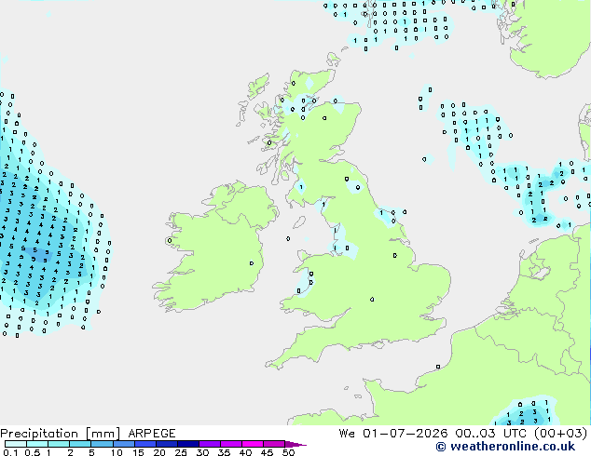Click the legend value label '50'
Screen dimensions: 591x456
[x=288, y=452]
